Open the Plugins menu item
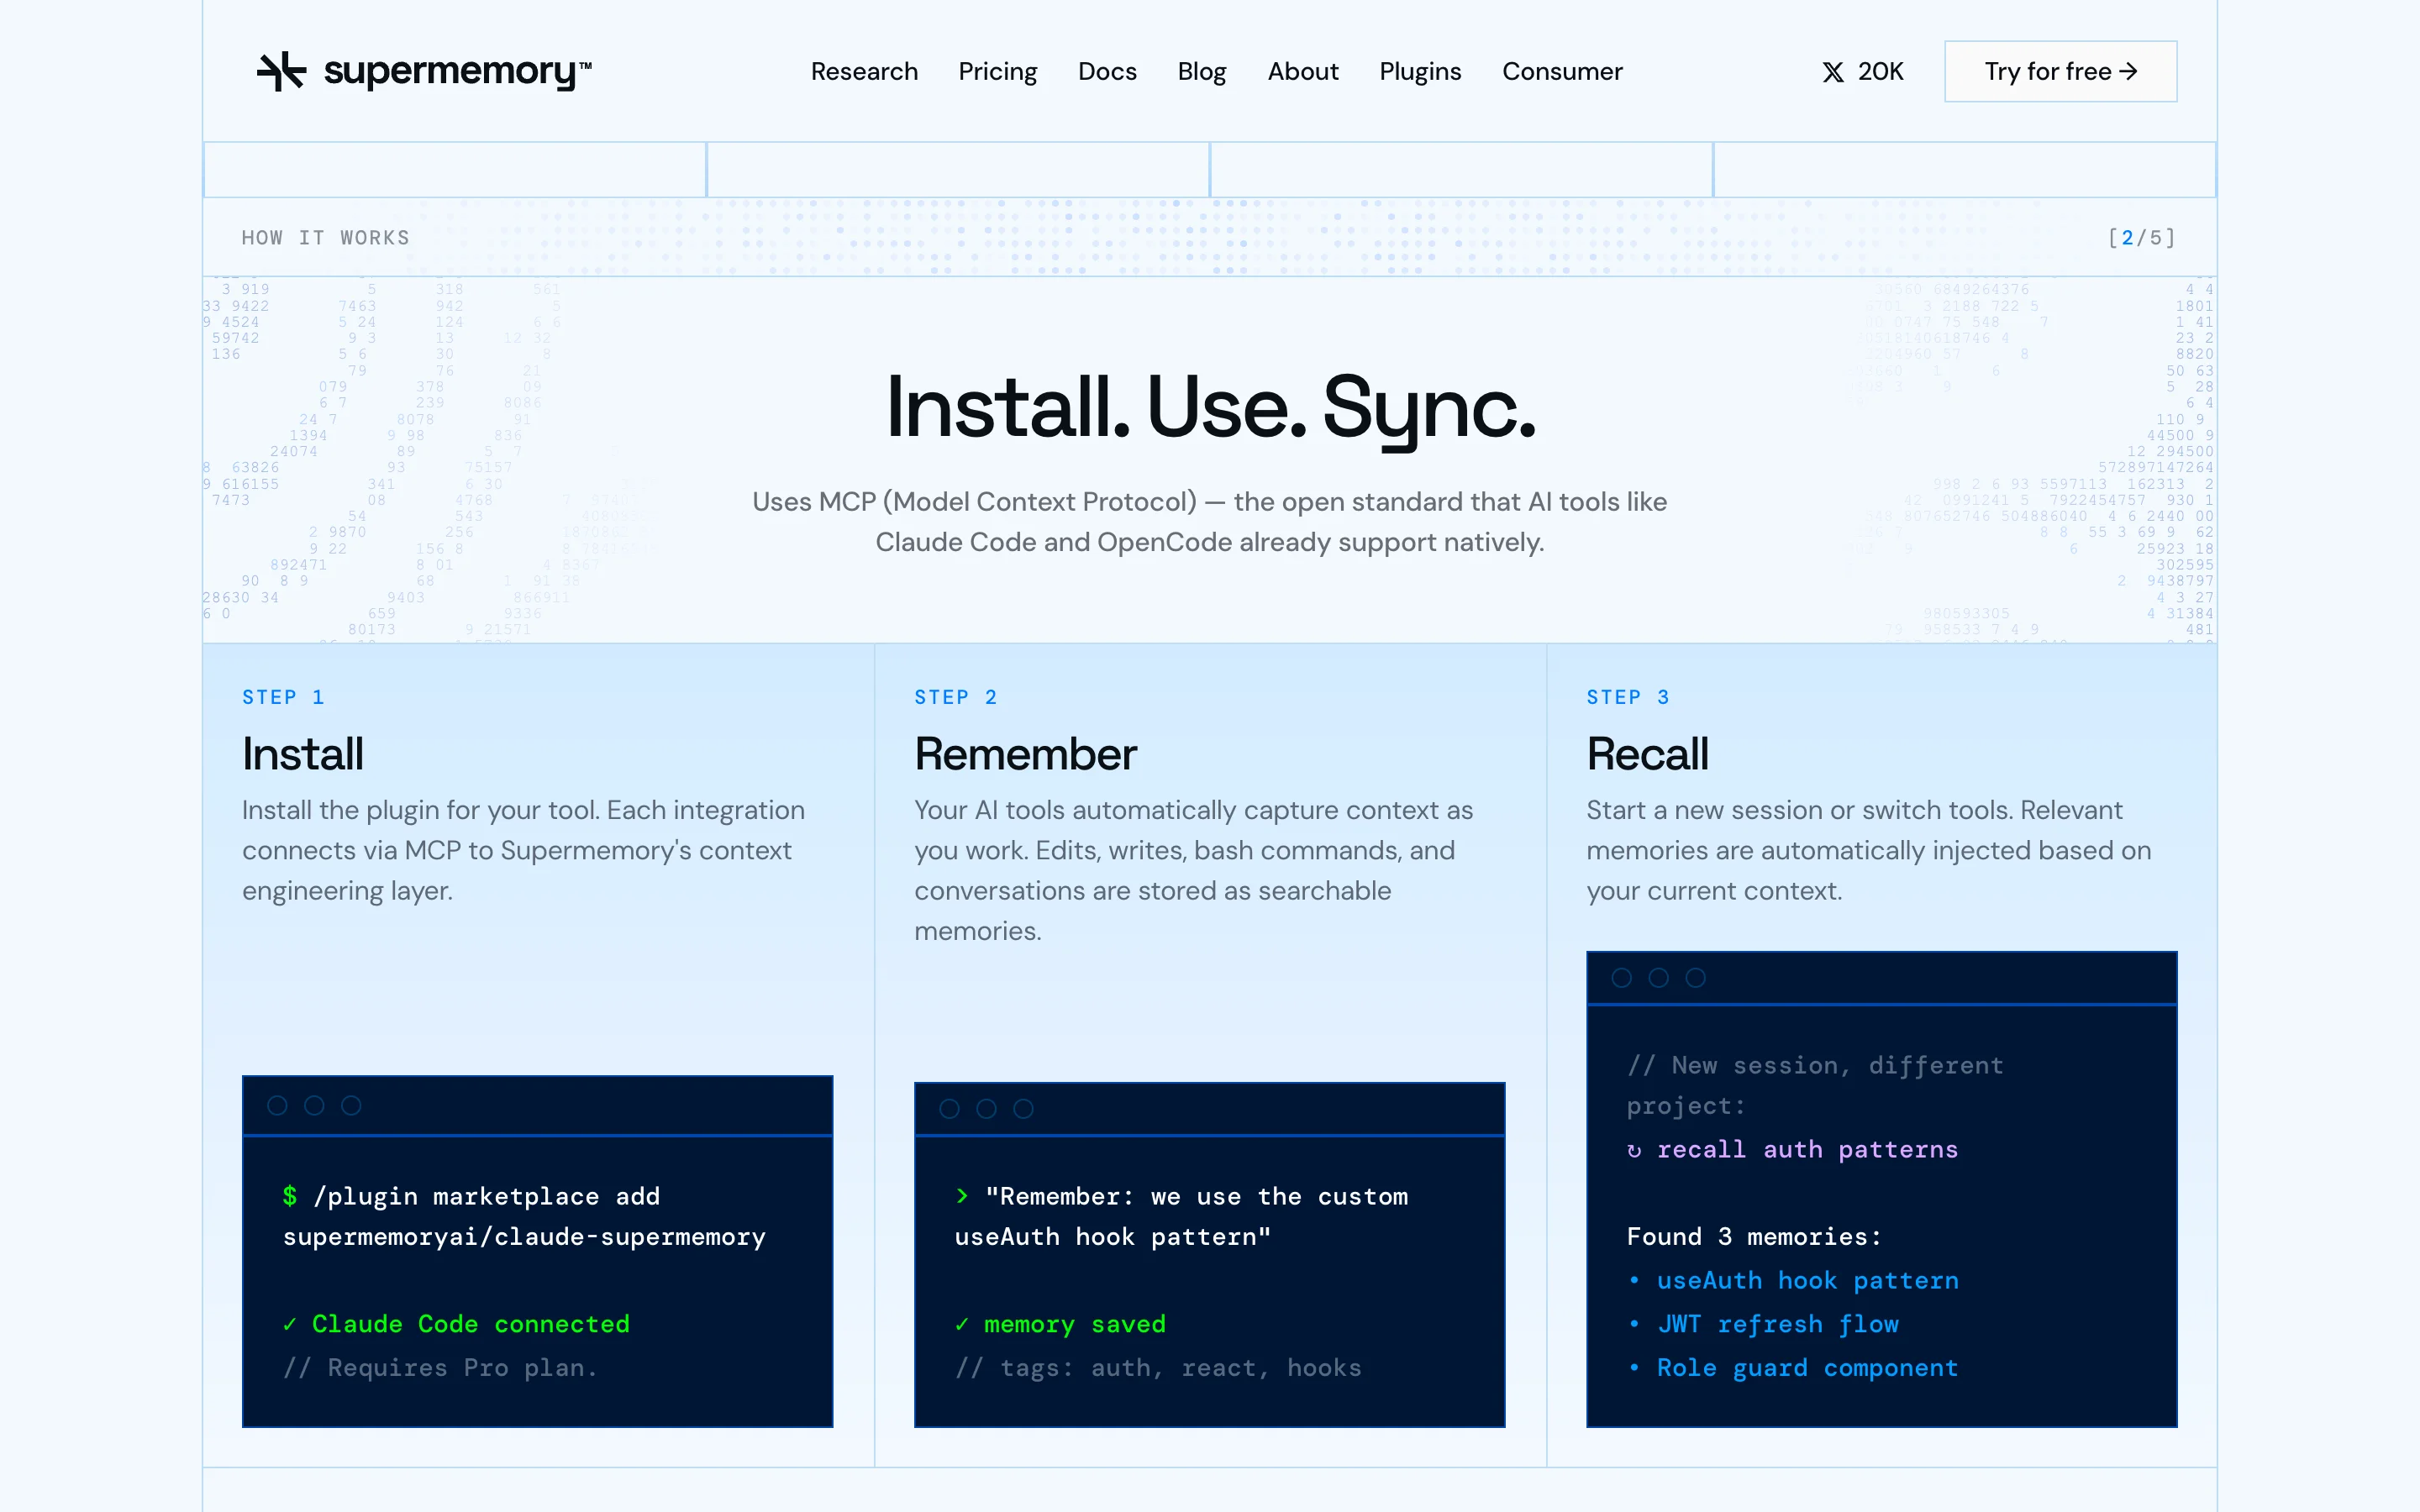Image resolution: width=2420 pixels, height=1512 pixels. 1420,72
